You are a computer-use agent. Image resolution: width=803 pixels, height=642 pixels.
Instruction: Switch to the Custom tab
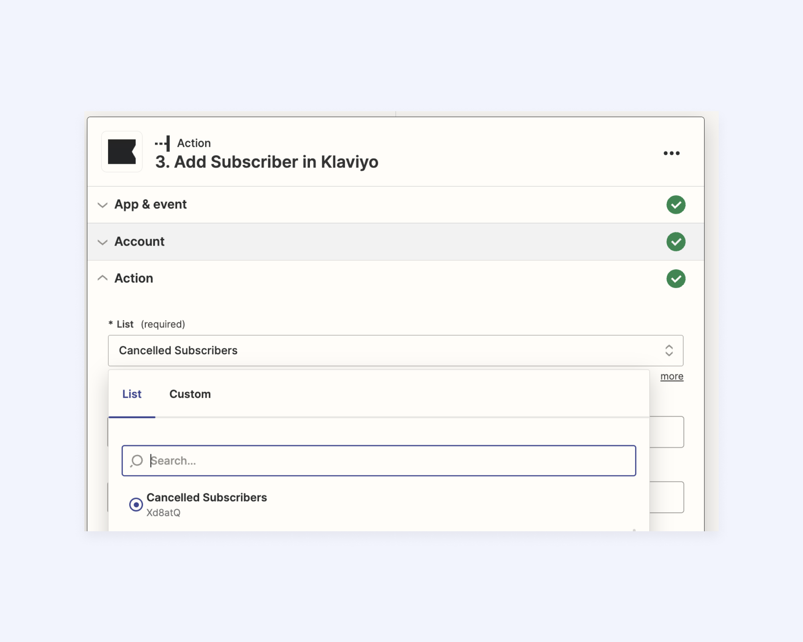click(x=190, y=394)
